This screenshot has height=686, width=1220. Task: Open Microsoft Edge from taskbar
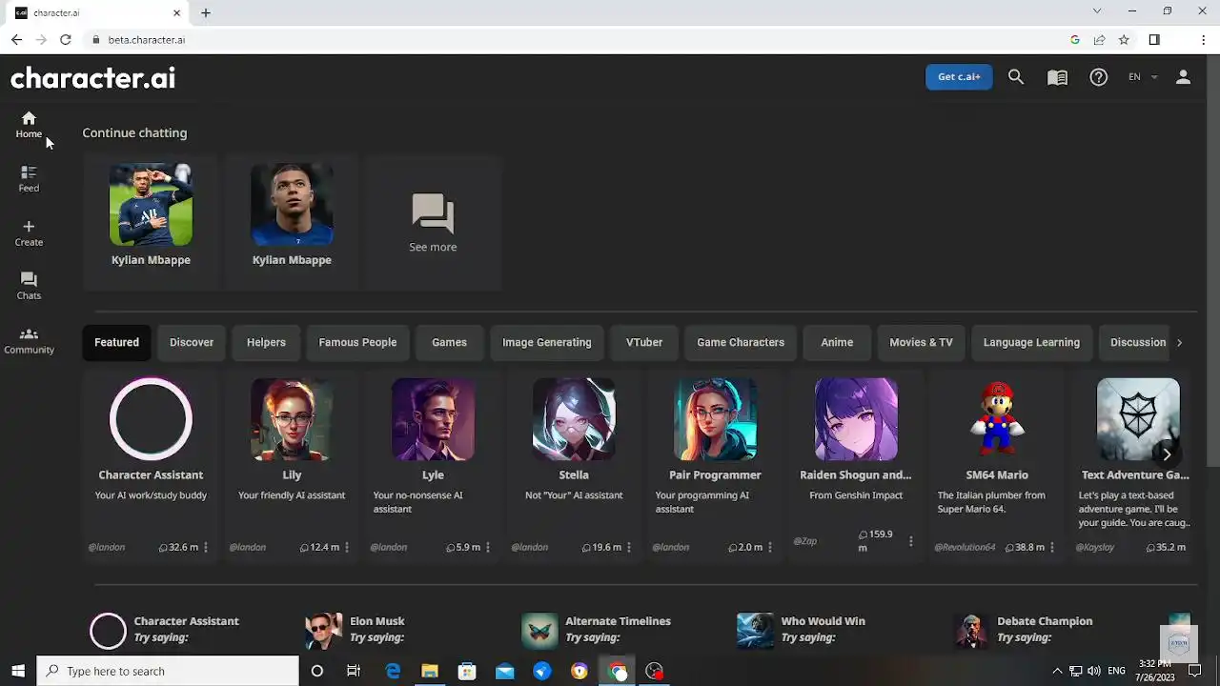(392, 671)
